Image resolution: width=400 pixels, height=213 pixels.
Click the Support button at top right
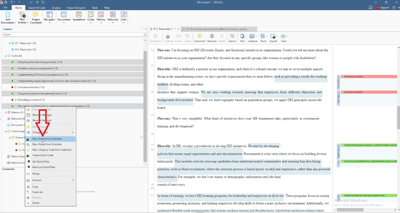pyautogui.click(x=383, y=8)
